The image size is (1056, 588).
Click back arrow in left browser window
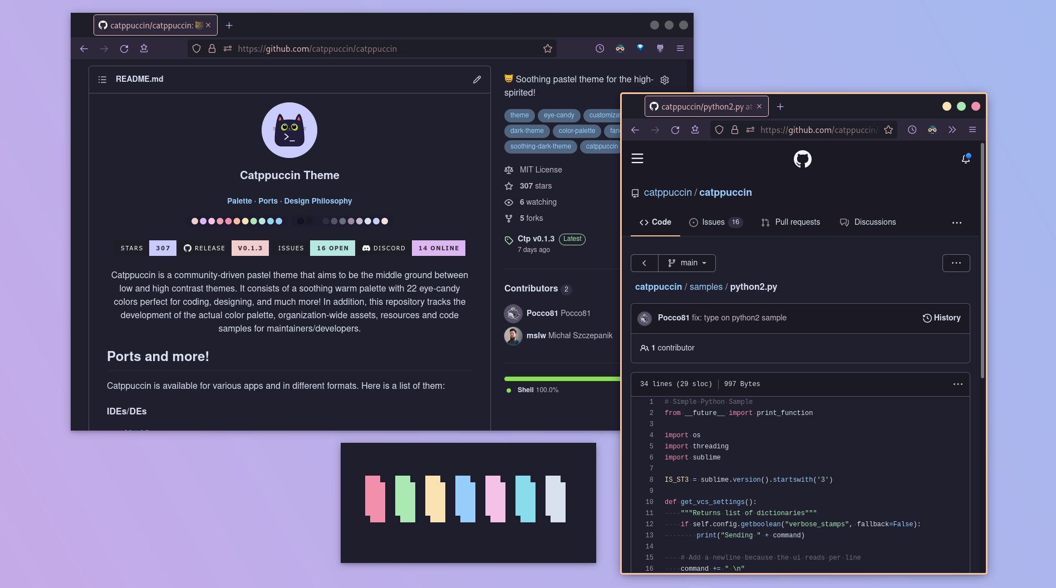[84, 49]
